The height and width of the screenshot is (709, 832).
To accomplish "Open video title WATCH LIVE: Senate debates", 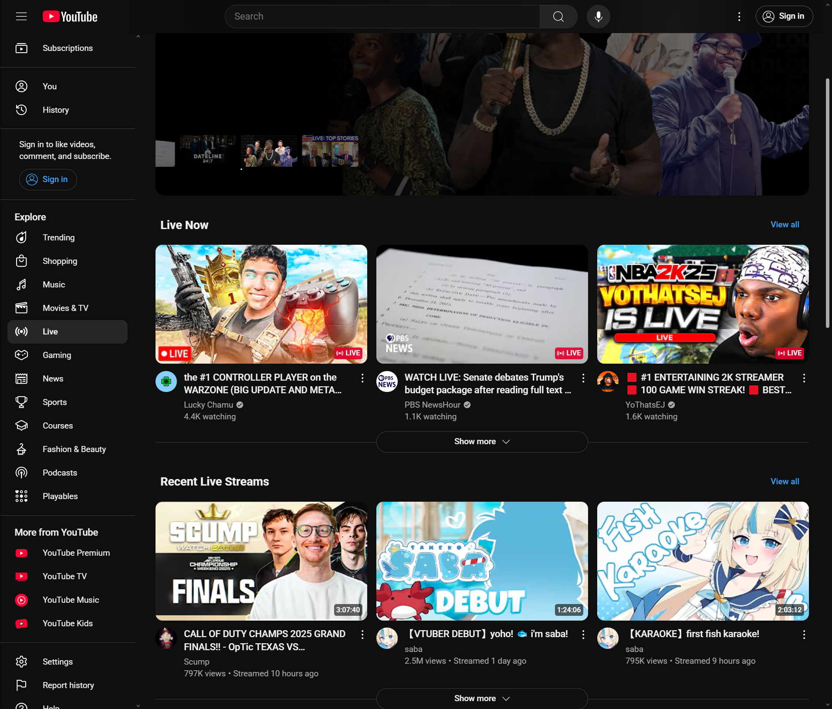I will coord(487,384).
